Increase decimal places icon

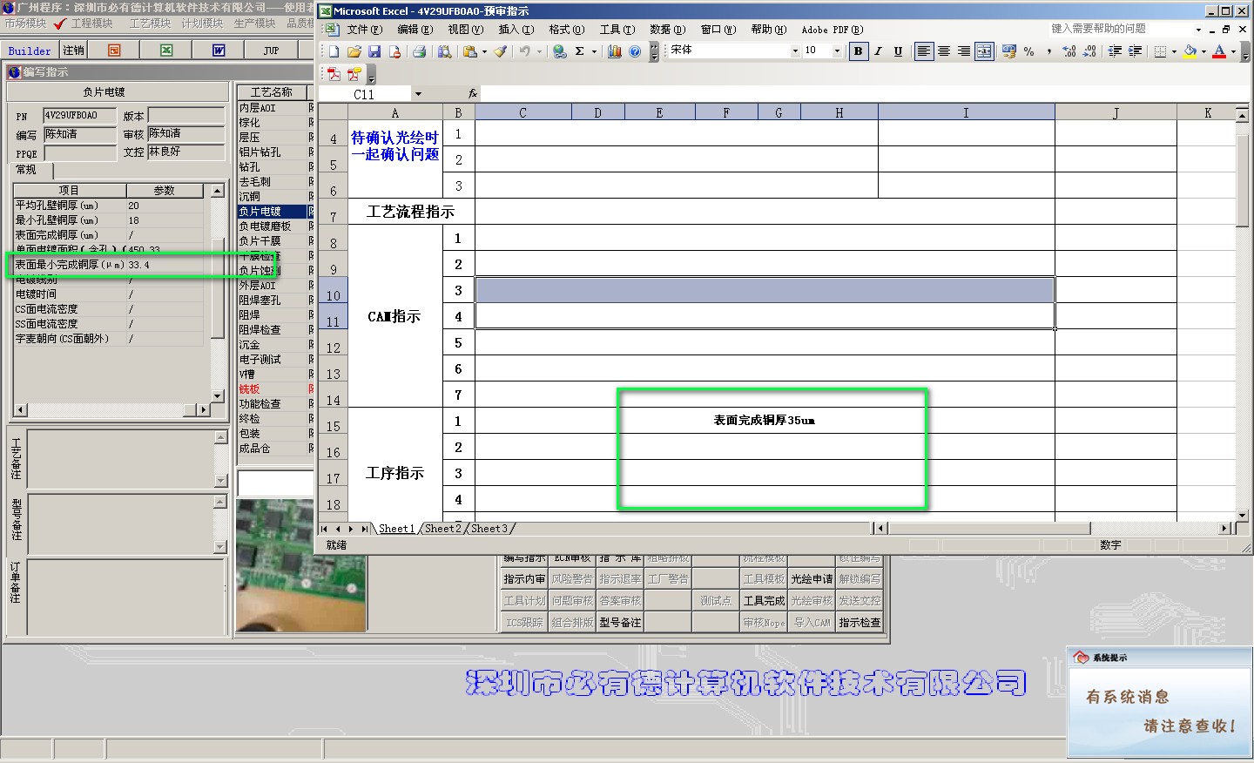(1069, 51)
